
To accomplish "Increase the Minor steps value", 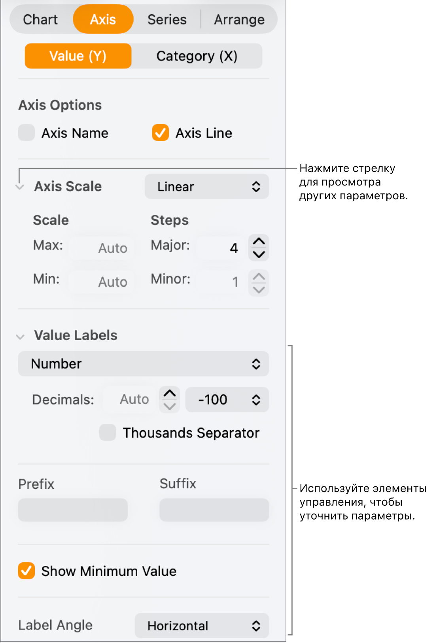I will [x=259, y=276].
